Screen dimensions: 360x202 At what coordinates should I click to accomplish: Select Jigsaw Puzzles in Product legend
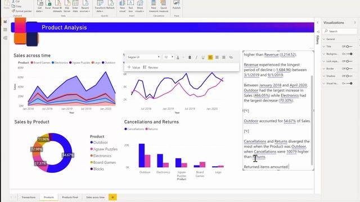(103, 149)
